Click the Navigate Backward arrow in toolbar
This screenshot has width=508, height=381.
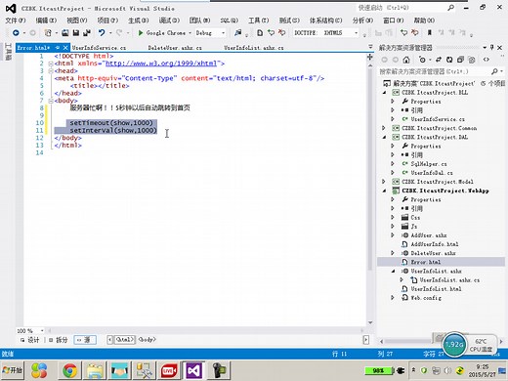(16, 33)
